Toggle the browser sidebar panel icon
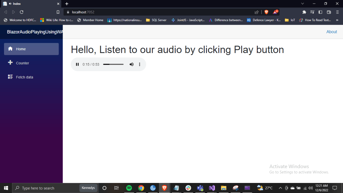Viewport: 343px width, 193px height. pos(320,12)
